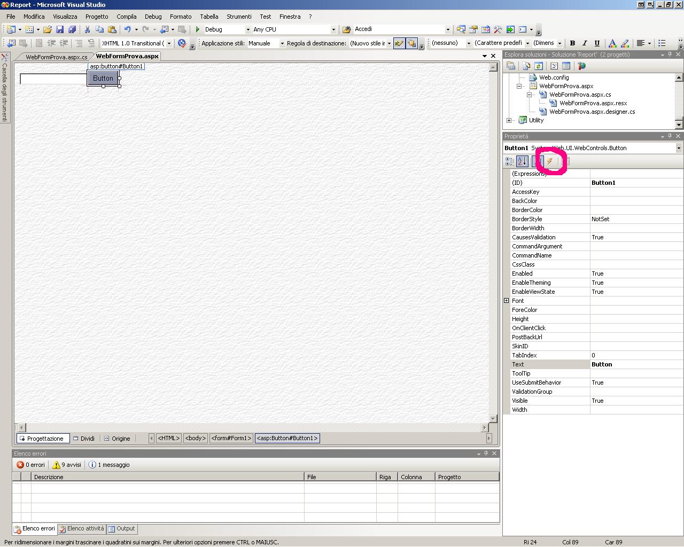Click the Save All icon

(x=72, y=29)
